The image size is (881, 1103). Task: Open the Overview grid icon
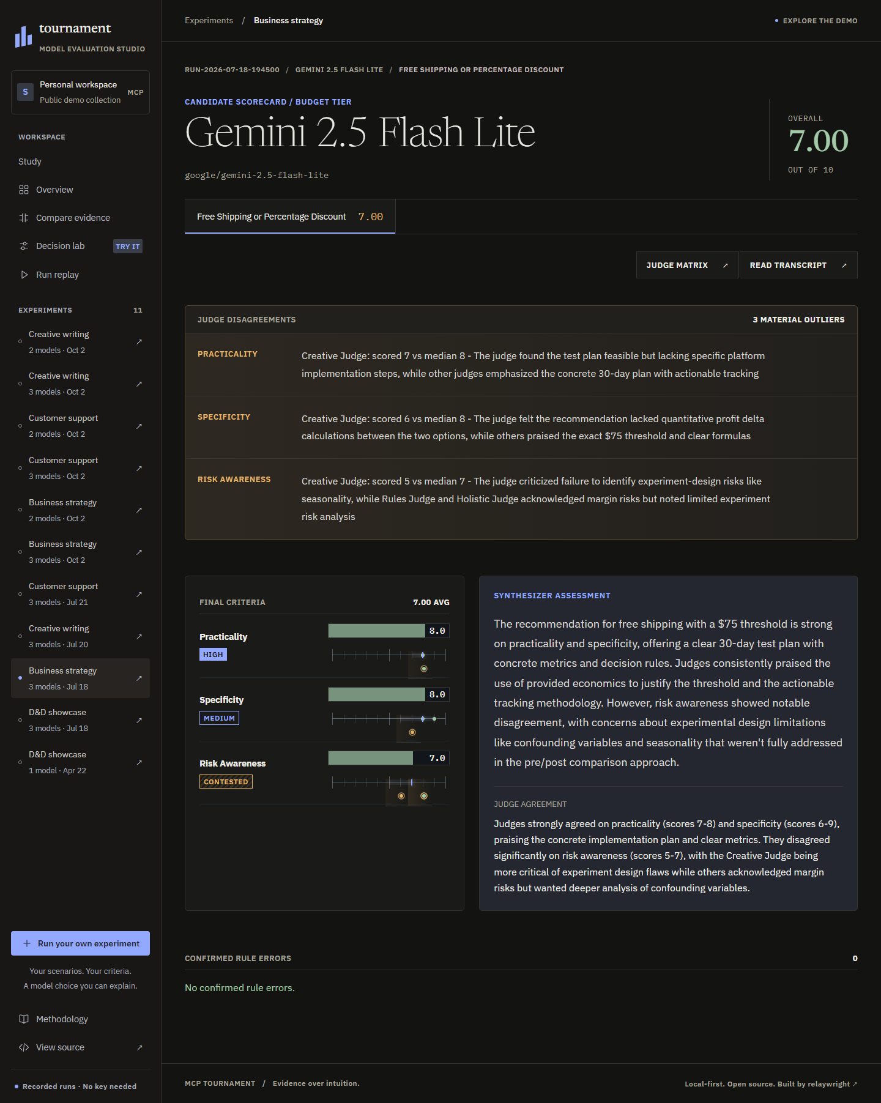coord(24,190)
